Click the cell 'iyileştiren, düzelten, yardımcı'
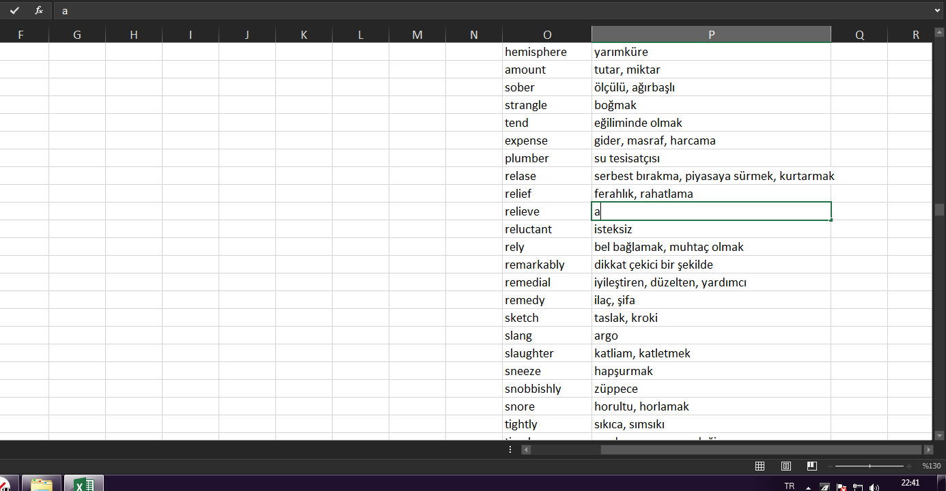The image size is (946, 491). click(x=711, y=282)
